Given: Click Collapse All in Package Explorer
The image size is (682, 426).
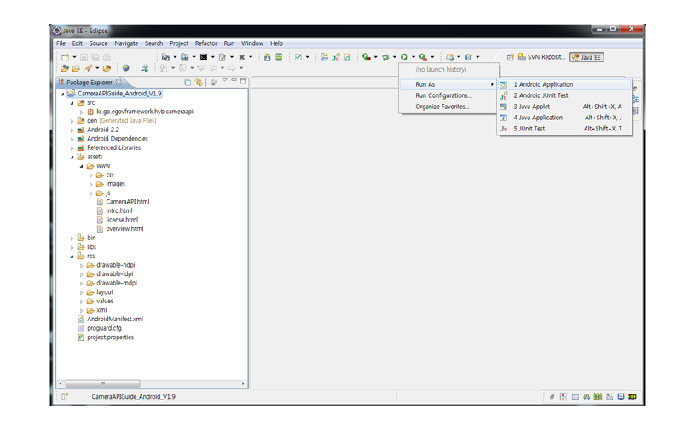Looking at the screenshot, I should pyautogui.click(x=188, y=83).
